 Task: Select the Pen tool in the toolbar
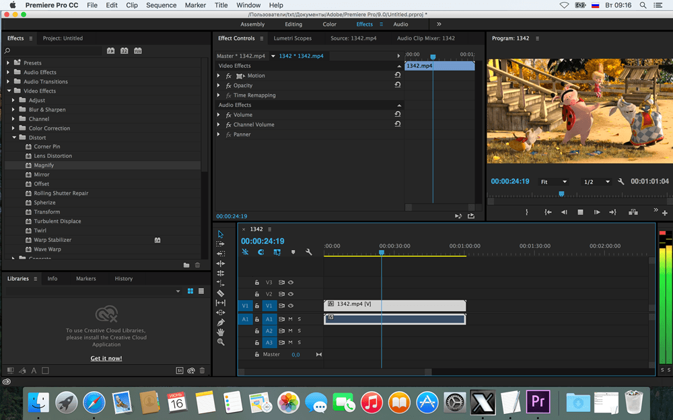(221, 323)
